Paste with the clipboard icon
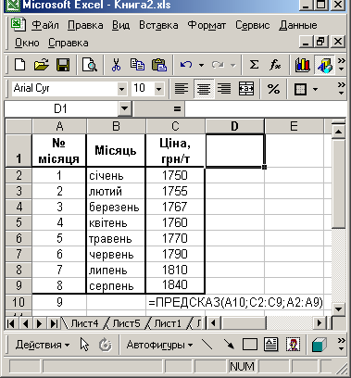The image size is (351, 378). 159,65
